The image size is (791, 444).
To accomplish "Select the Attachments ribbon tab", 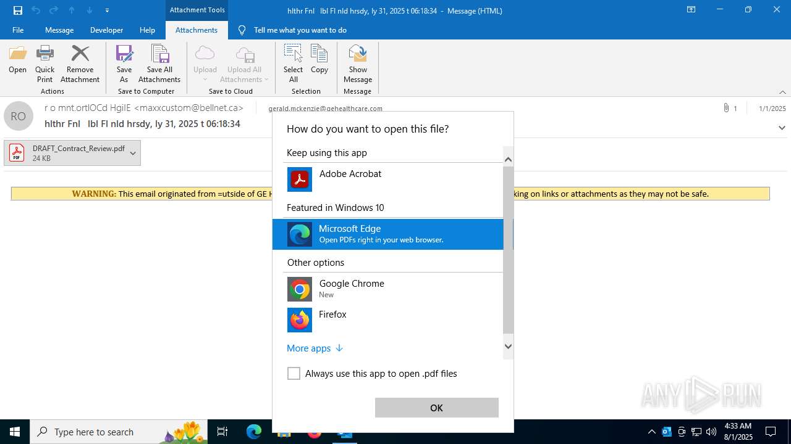I will point(197,30).
